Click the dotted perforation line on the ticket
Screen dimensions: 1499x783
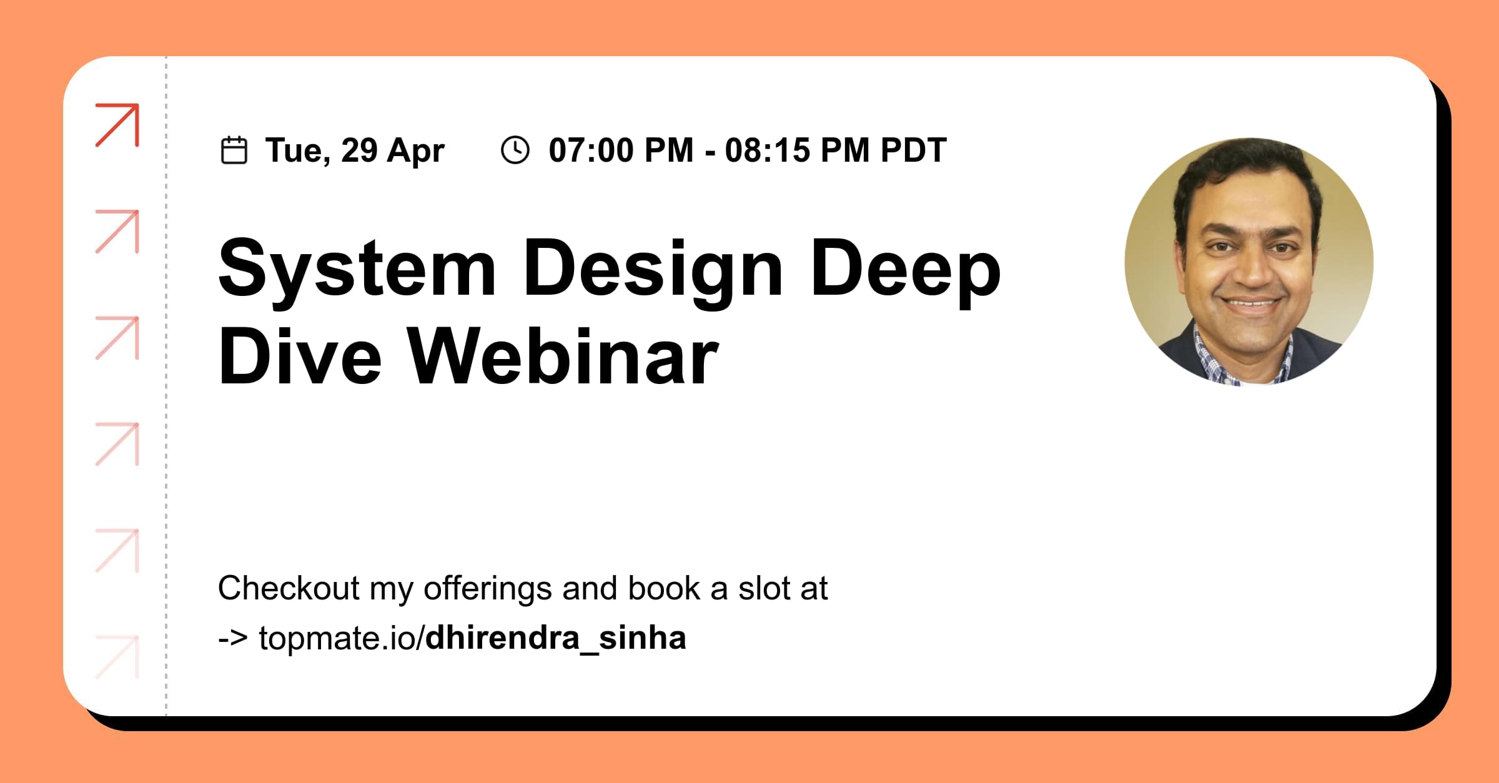(165, 387)
